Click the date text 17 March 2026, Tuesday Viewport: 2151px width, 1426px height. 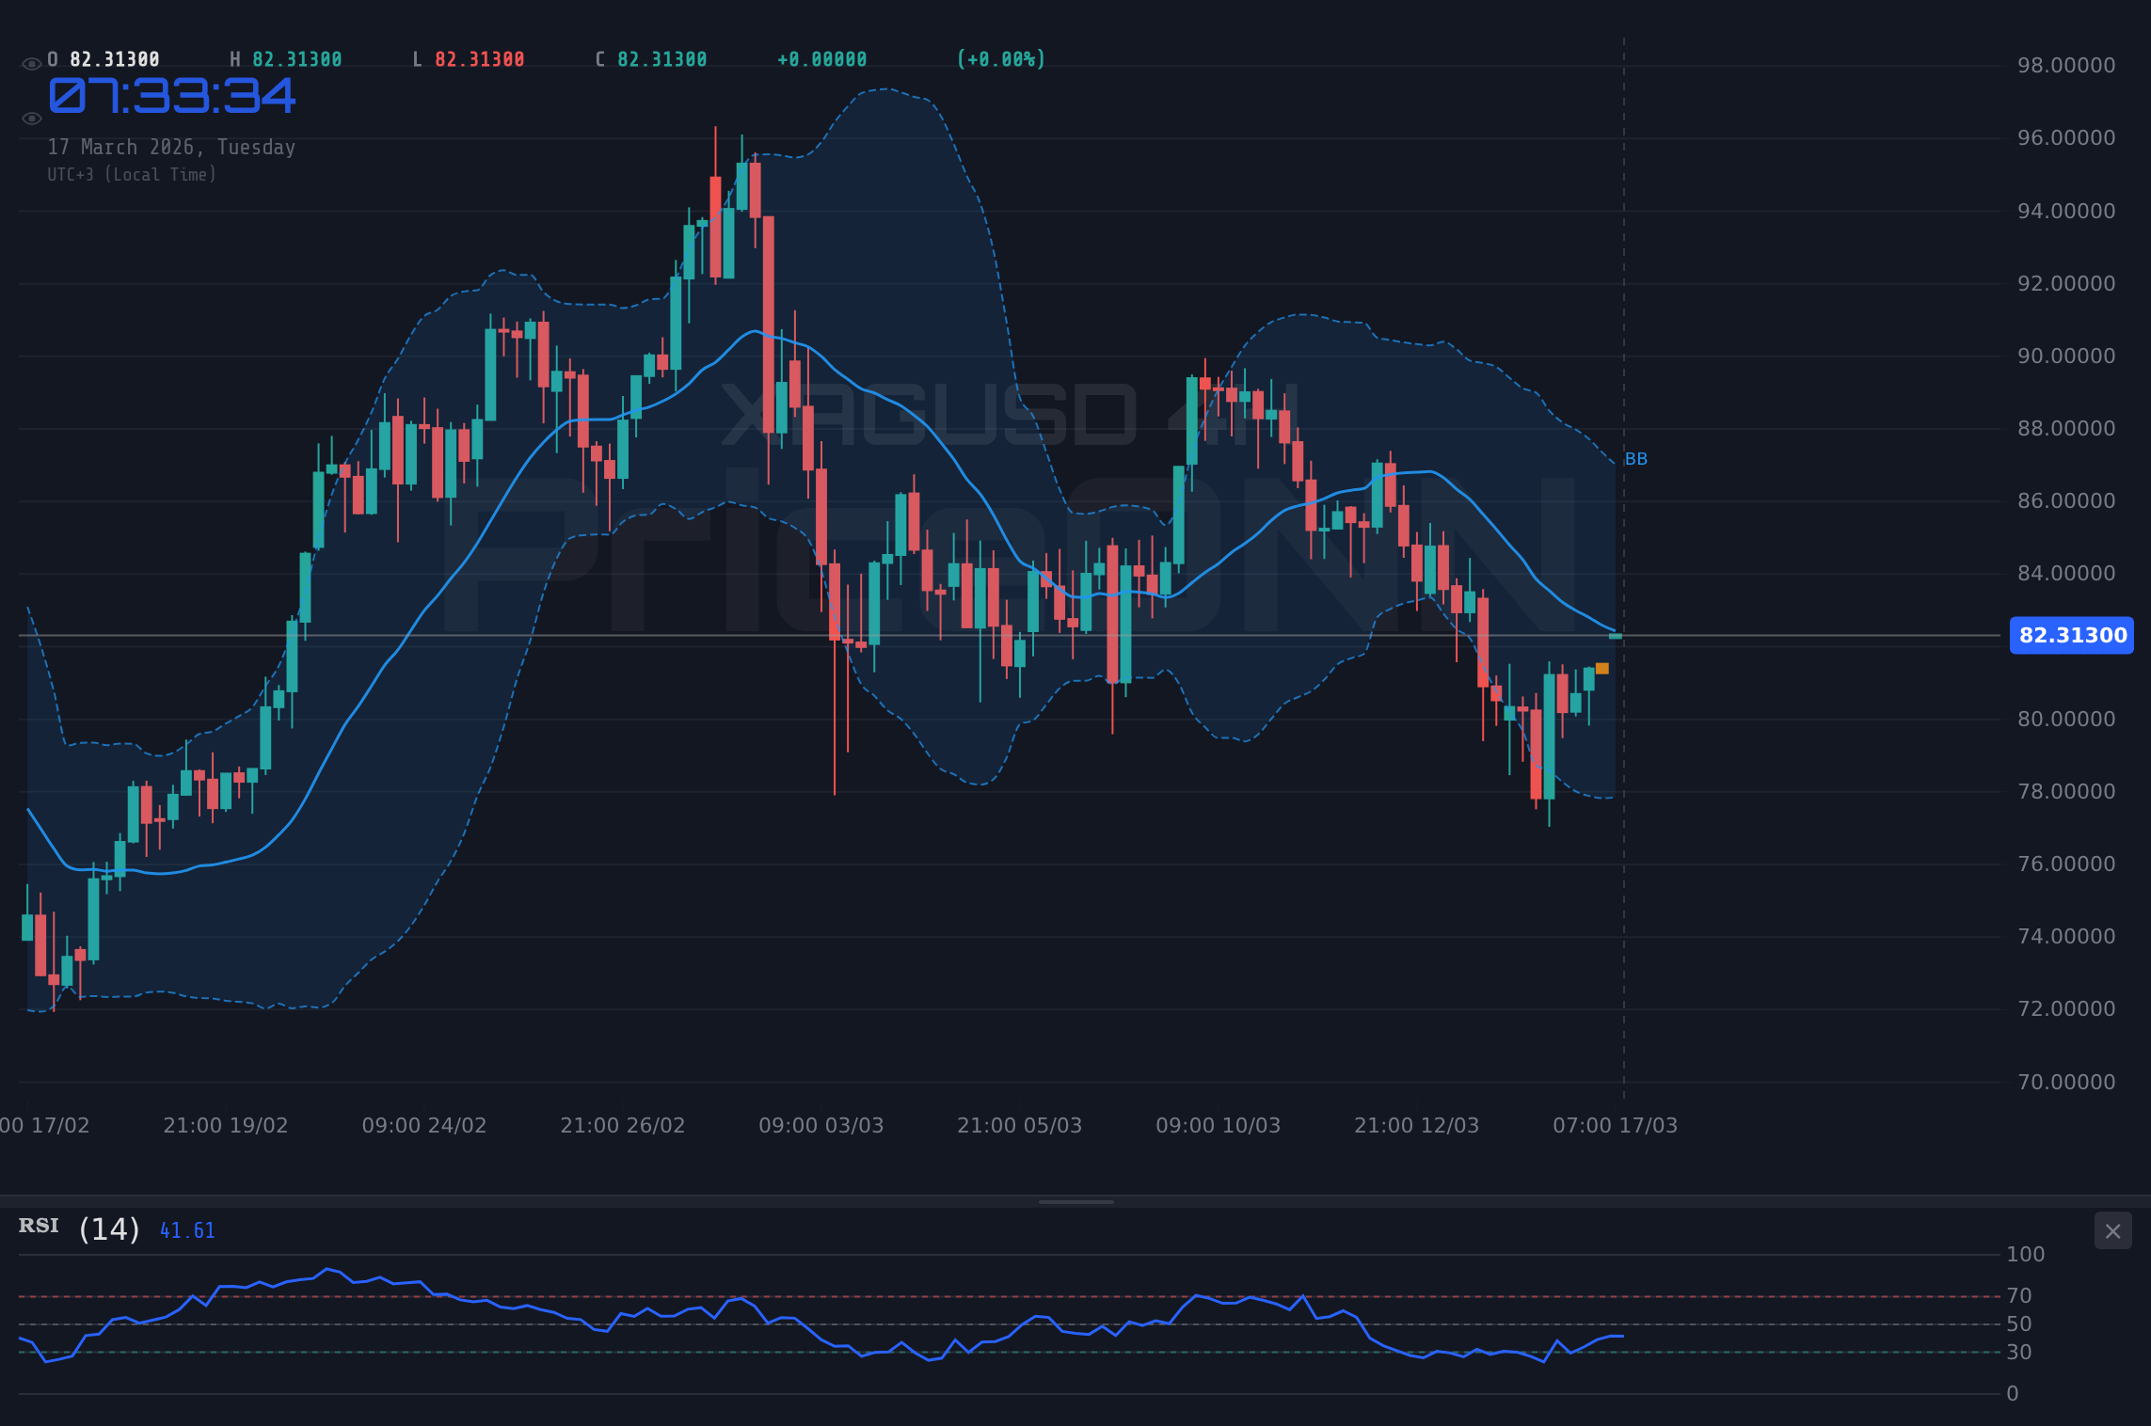171,147
